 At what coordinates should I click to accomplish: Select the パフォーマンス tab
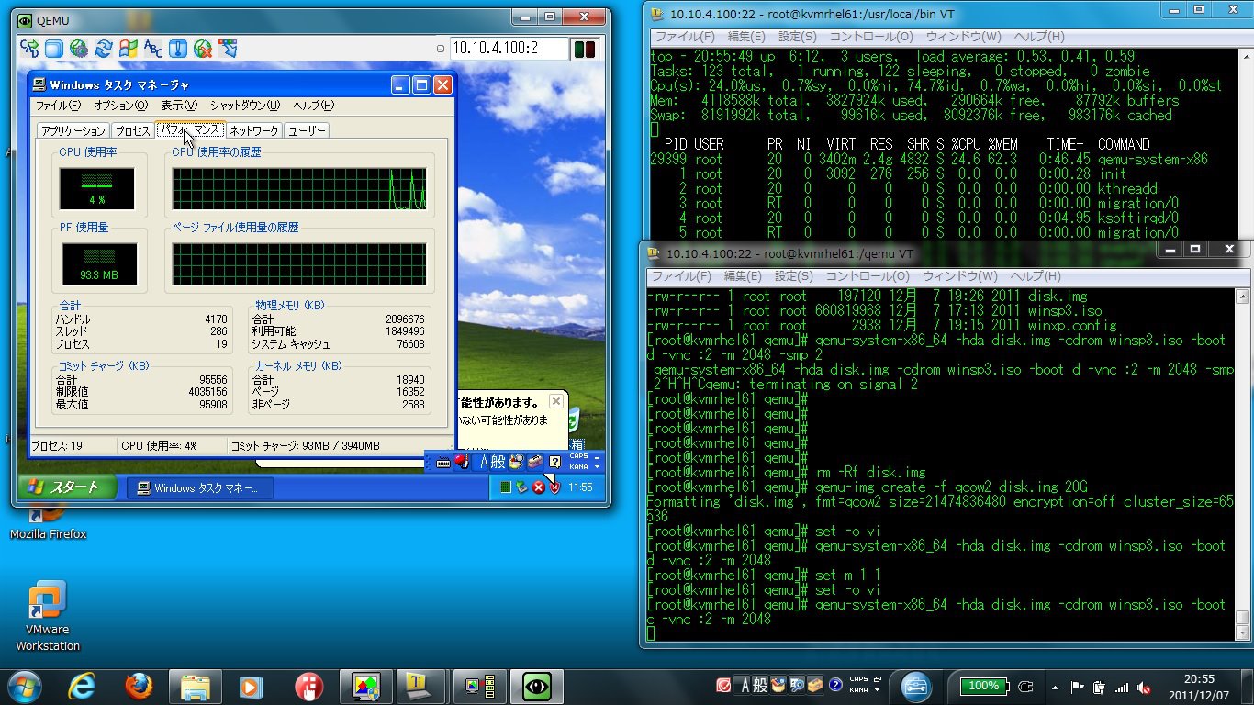190,129
